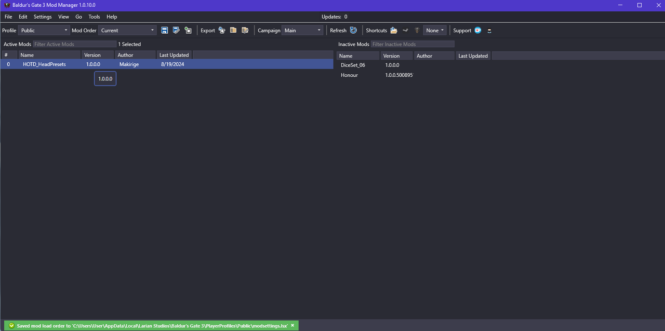Click the Save Order As icon
The image size is (665, 331).
tap(176, 30)
